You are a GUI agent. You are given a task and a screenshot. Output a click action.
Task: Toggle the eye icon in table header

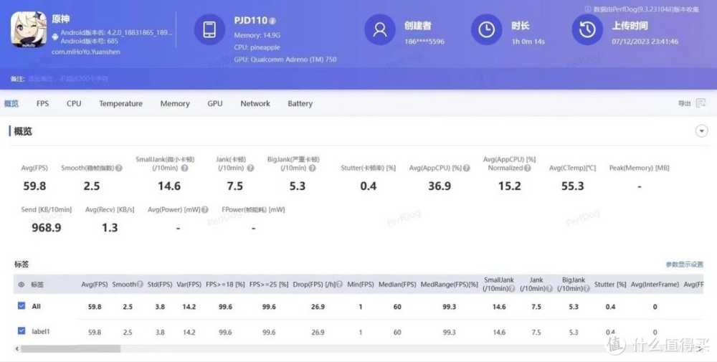coord(21,285)
